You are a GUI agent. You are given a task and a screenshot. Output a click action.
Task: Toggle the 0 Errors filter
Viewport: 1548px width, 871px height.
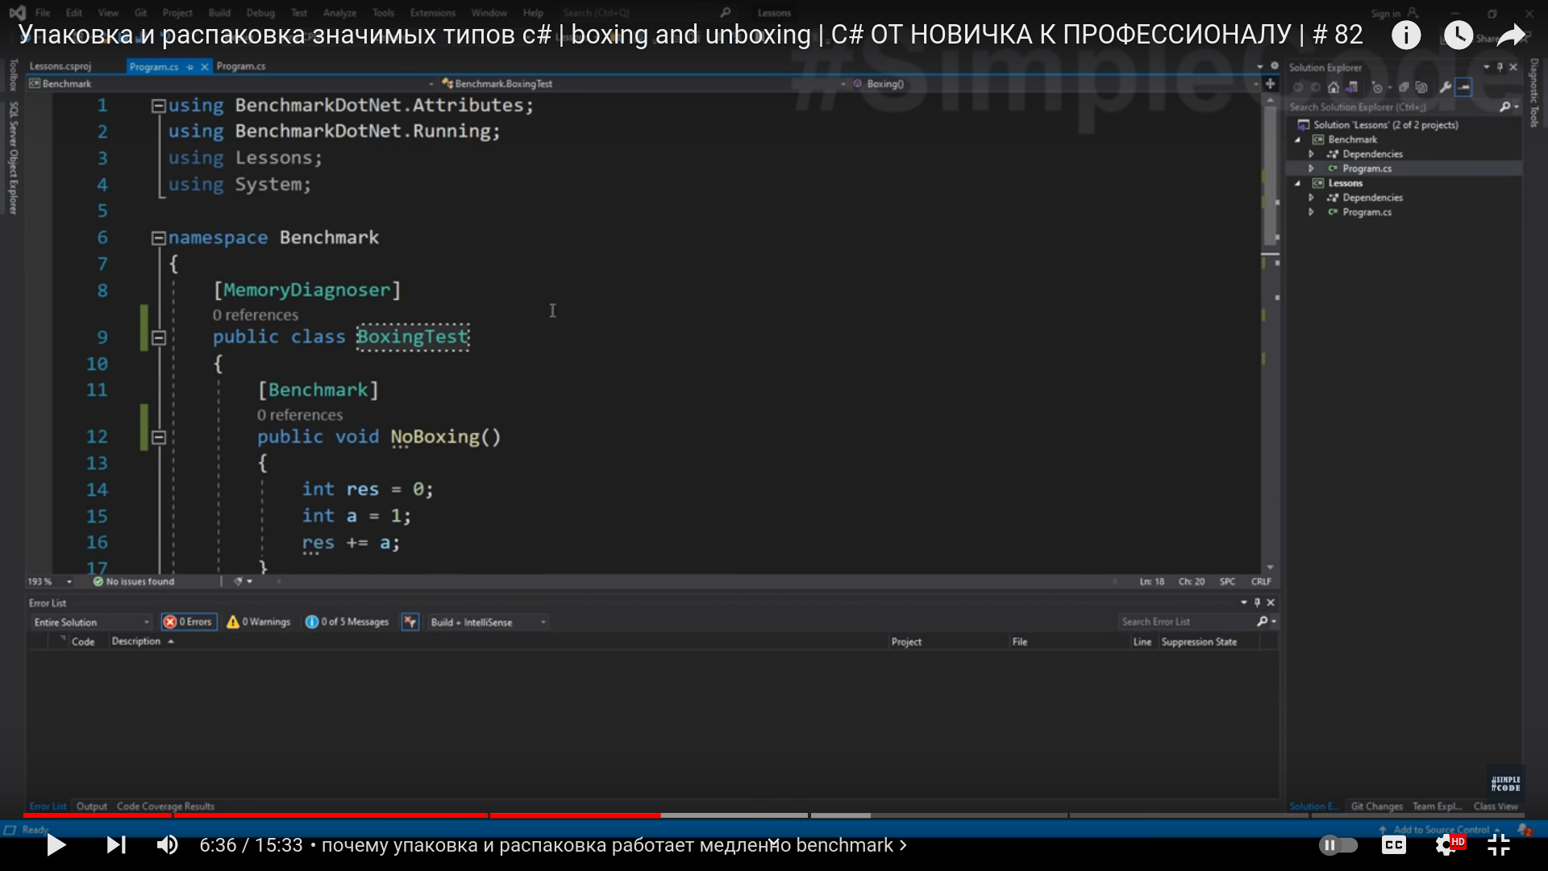click(x=189, y=622)
